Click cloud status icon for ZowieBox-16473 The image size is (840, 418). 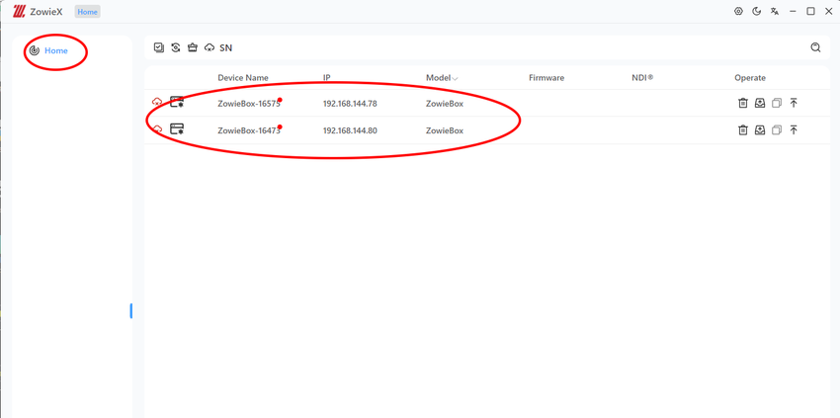[157, 128]
